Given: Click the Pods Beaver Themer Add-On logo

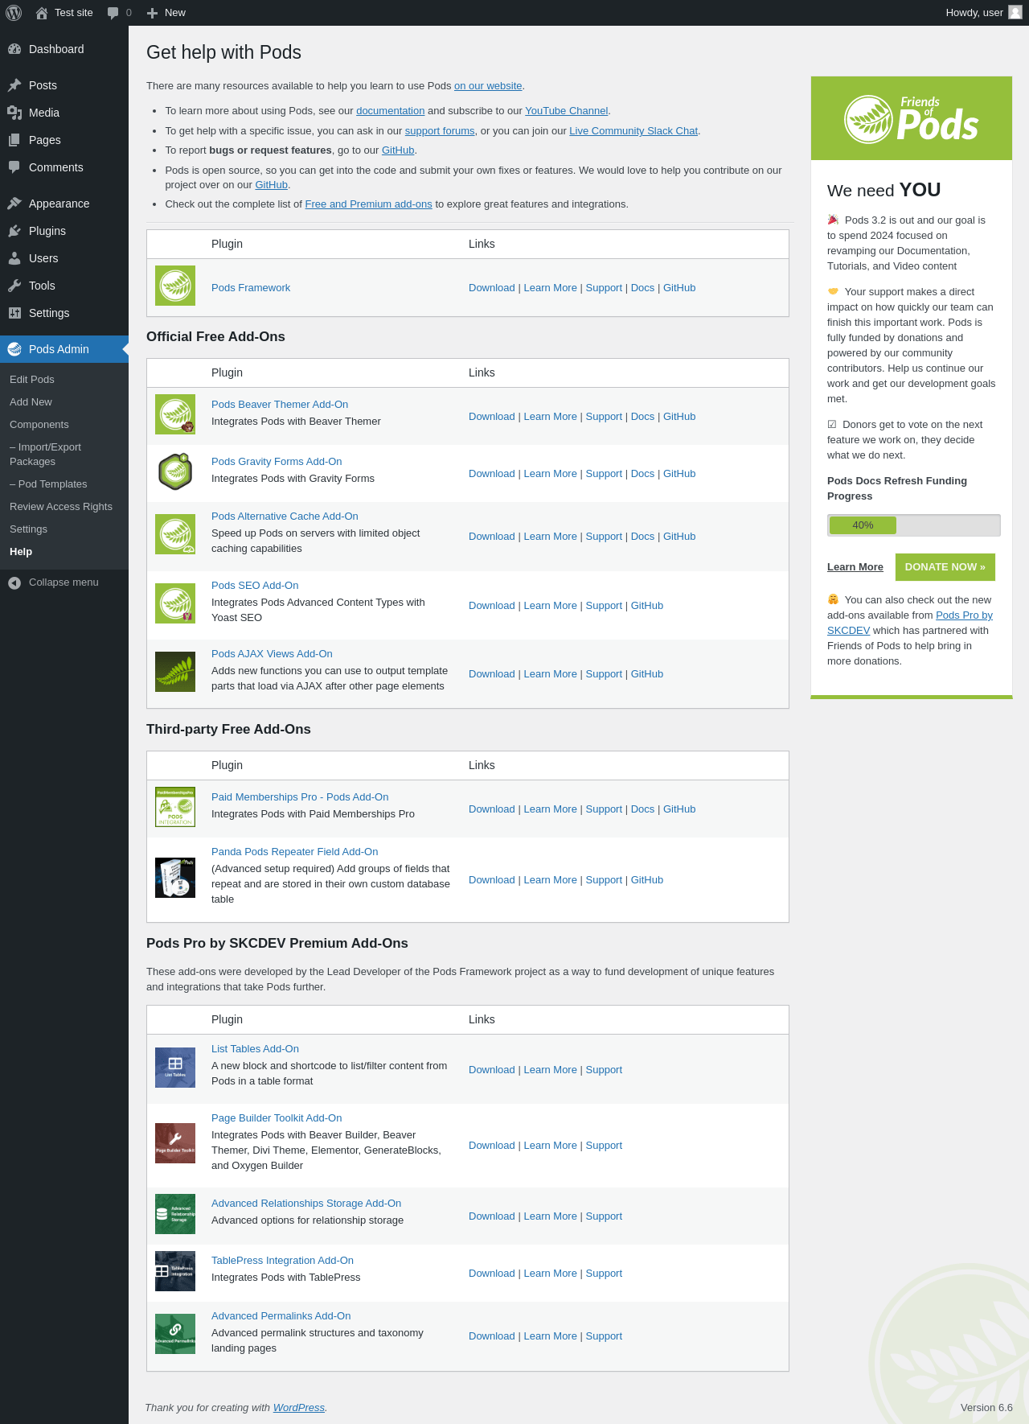Looking at the screenshot, I should coord(175,414).
